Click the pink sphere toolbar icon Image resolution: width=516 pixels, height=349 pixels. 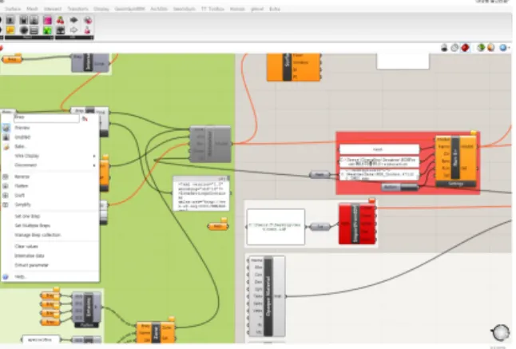88,21
